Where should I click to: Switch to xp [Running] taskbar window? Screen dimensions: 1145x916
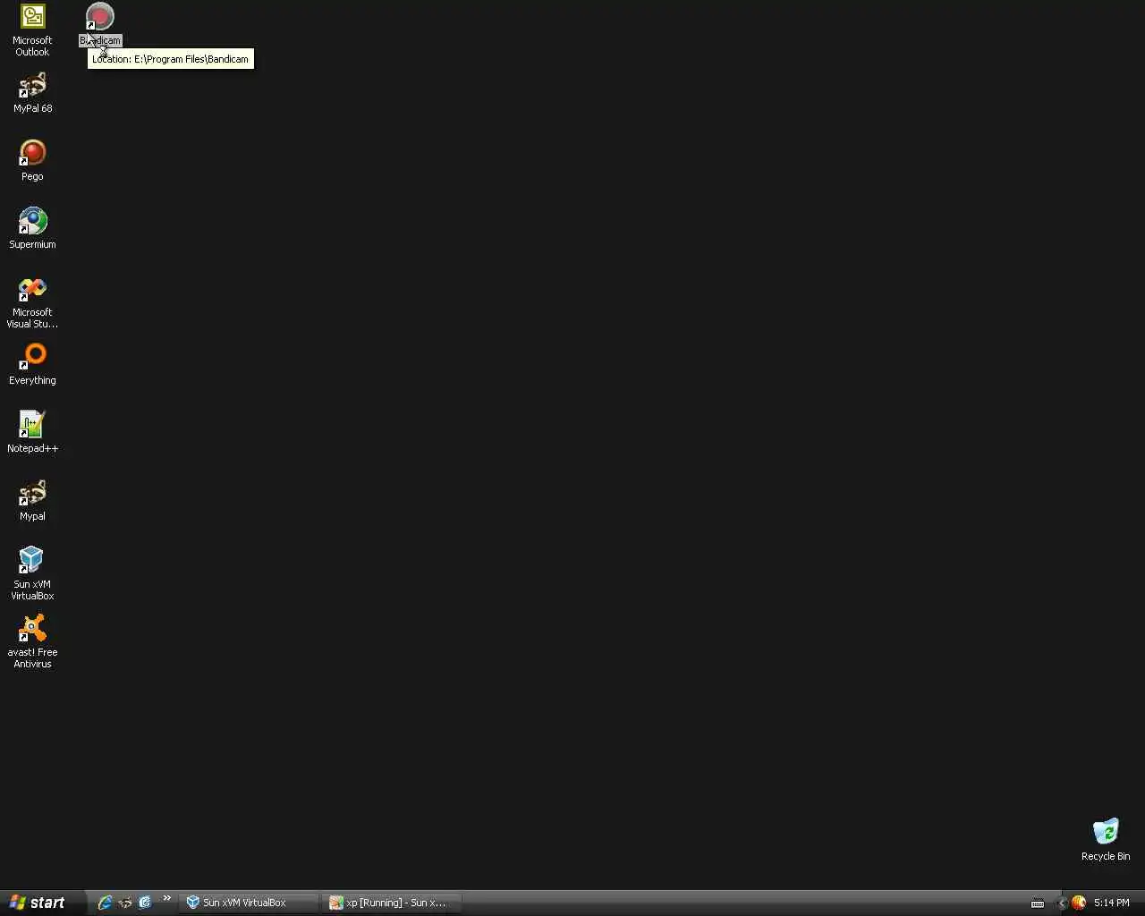click(x=392, y=903)
